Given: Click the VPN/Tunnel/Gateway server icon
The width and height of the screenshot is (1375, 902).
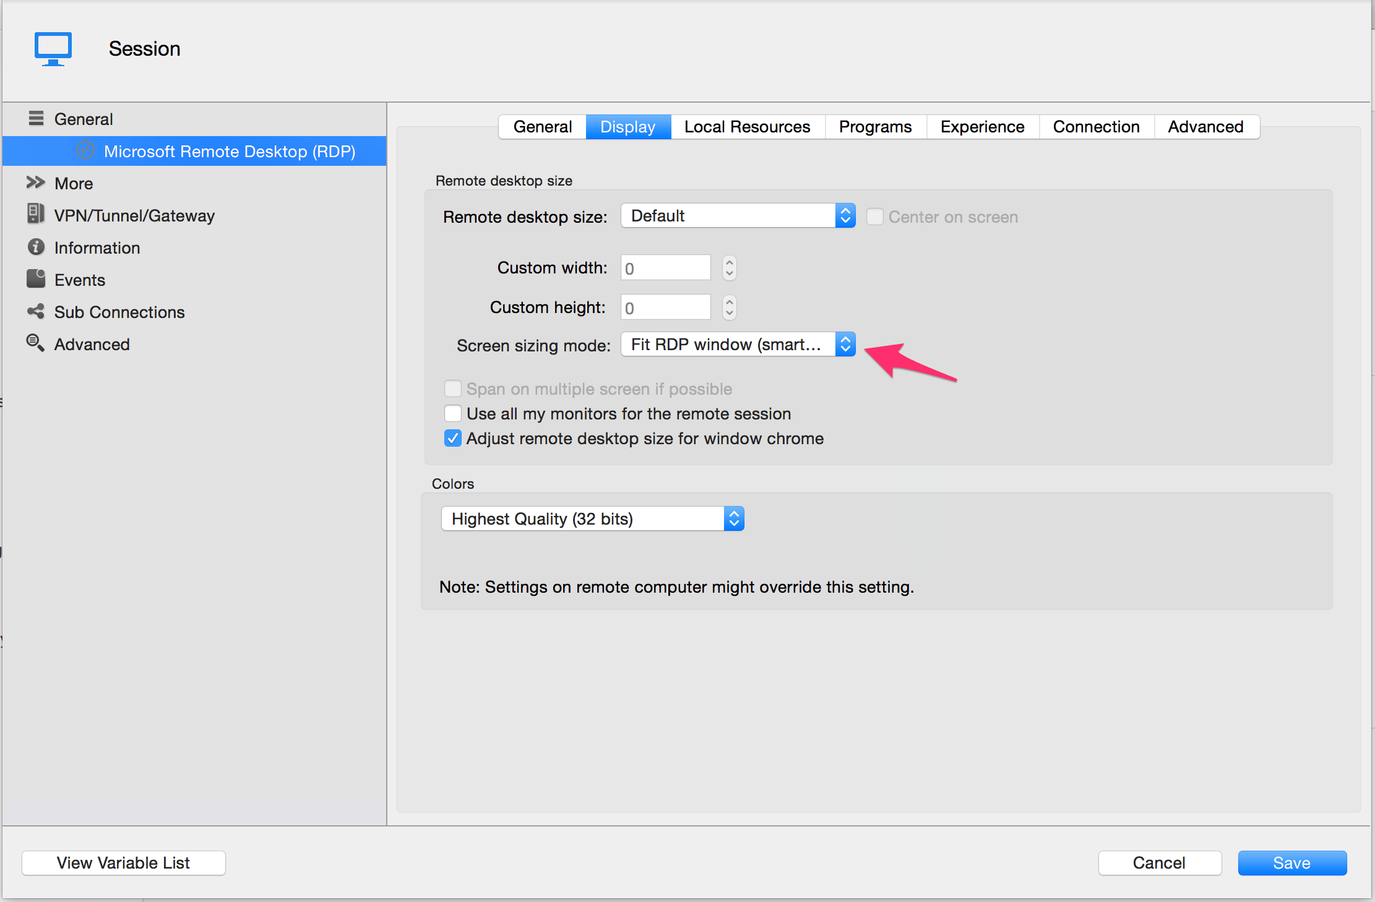Looking at the screenshot, I should click(35, 214).
